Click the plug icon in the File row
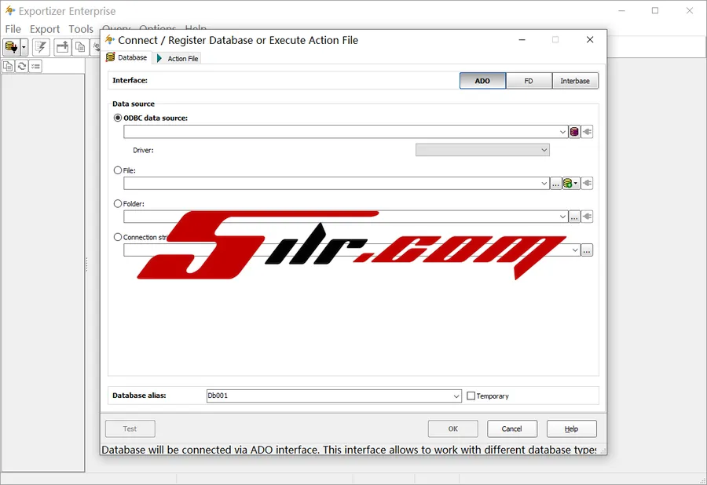 pyautogui.click(x=587, y=184)
